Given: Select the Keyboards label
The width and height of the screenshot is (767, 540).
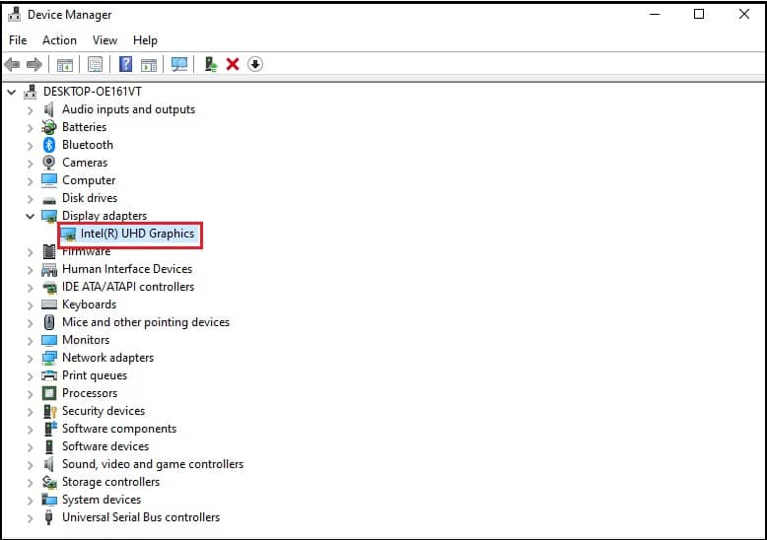Looking at the screenshot, I should tap(89, 304).
